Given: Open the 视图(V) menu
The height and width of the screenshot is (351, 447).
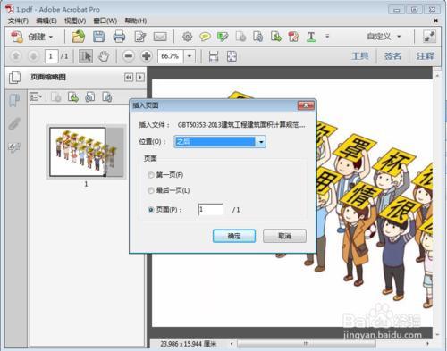Looking at the screenshot, I should [x=75, y=21].
